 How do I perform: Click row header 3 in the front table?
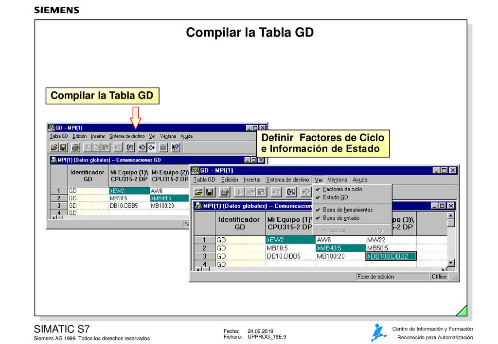205,256
